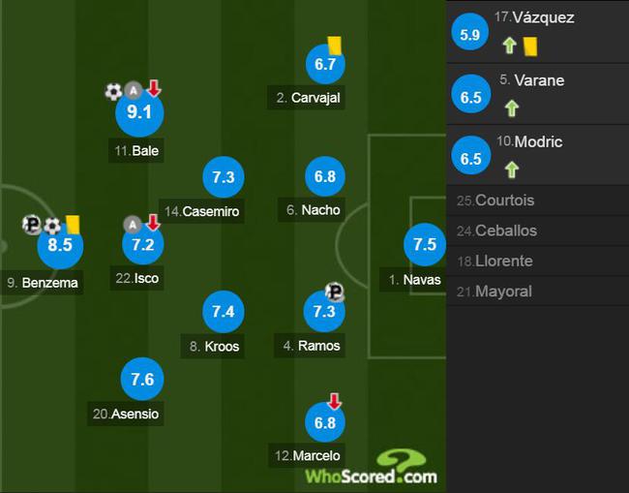The height and width of the screenshot is (493, 629).
Task: Click Ramos's penalty icon
Action: point(334,292)
